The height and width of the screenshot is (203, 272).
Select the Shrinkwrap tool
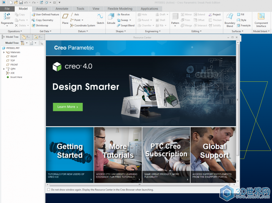40,25
